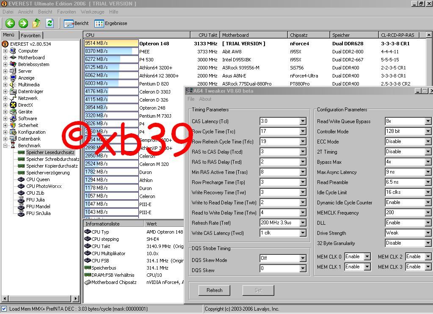
Task: Select the Software icon in tree
Action: pyautogui.click(x=13, y=118)
